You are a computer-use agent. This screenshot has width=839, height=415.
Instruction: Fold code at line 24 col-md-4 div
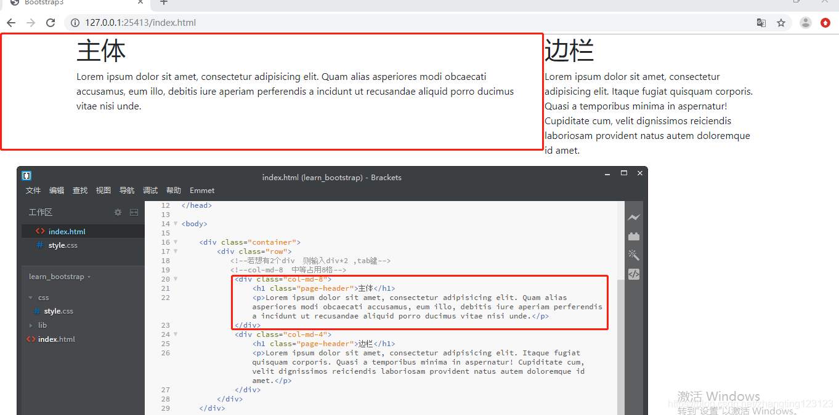(176, 334)
